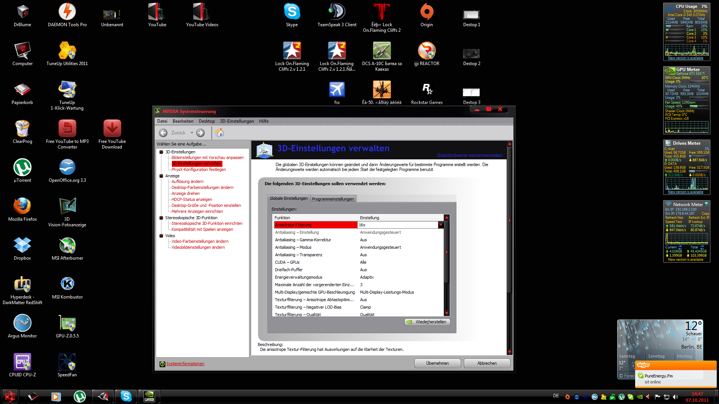Open the Zurück history dropdown arrow
This screenshot has height=404, width=719.
(192, 133)
